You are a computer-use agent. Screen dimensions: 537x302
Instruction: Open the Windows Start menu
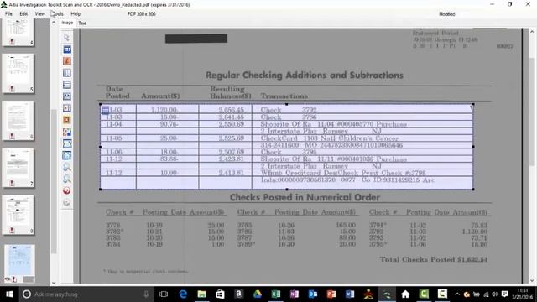pos(9,294)
